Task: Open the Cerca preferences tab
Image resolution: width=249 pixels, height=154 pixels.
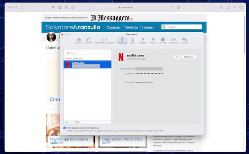Action: tap(132, 40)
